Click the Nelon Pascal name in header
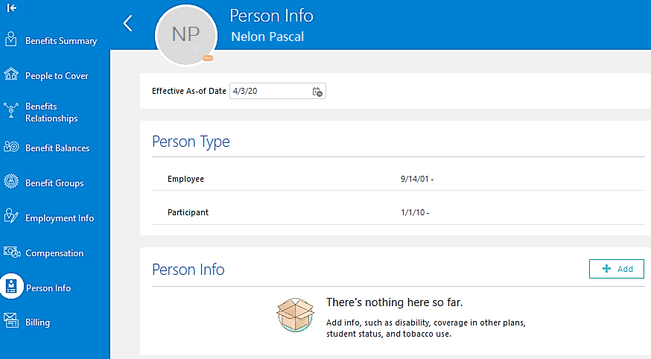651x359 pixels. [267, 36]
